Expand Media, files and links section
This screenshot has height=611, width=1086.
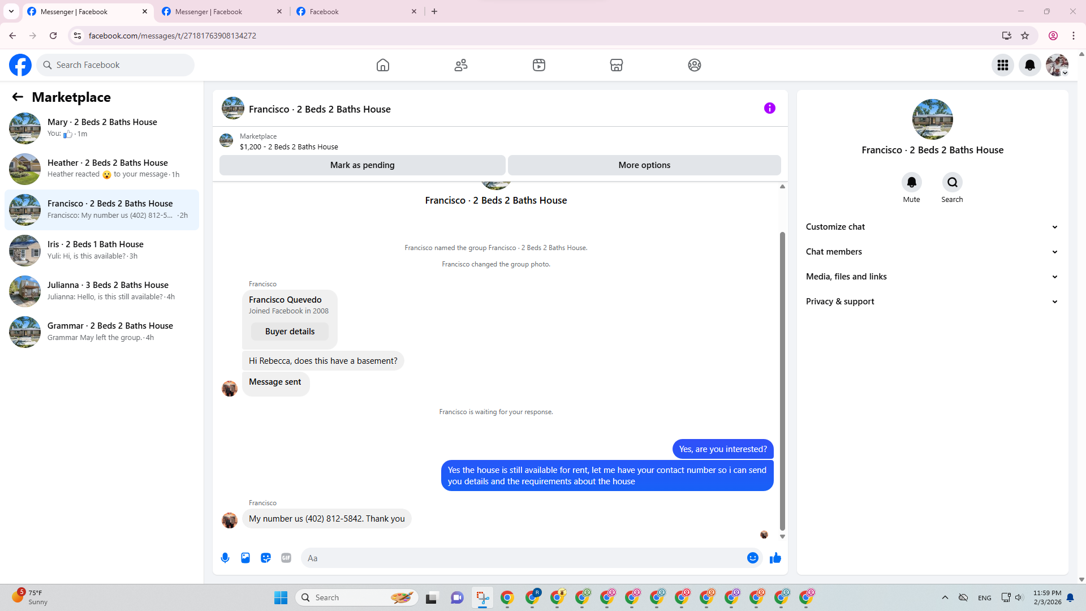tap(932, 277)
